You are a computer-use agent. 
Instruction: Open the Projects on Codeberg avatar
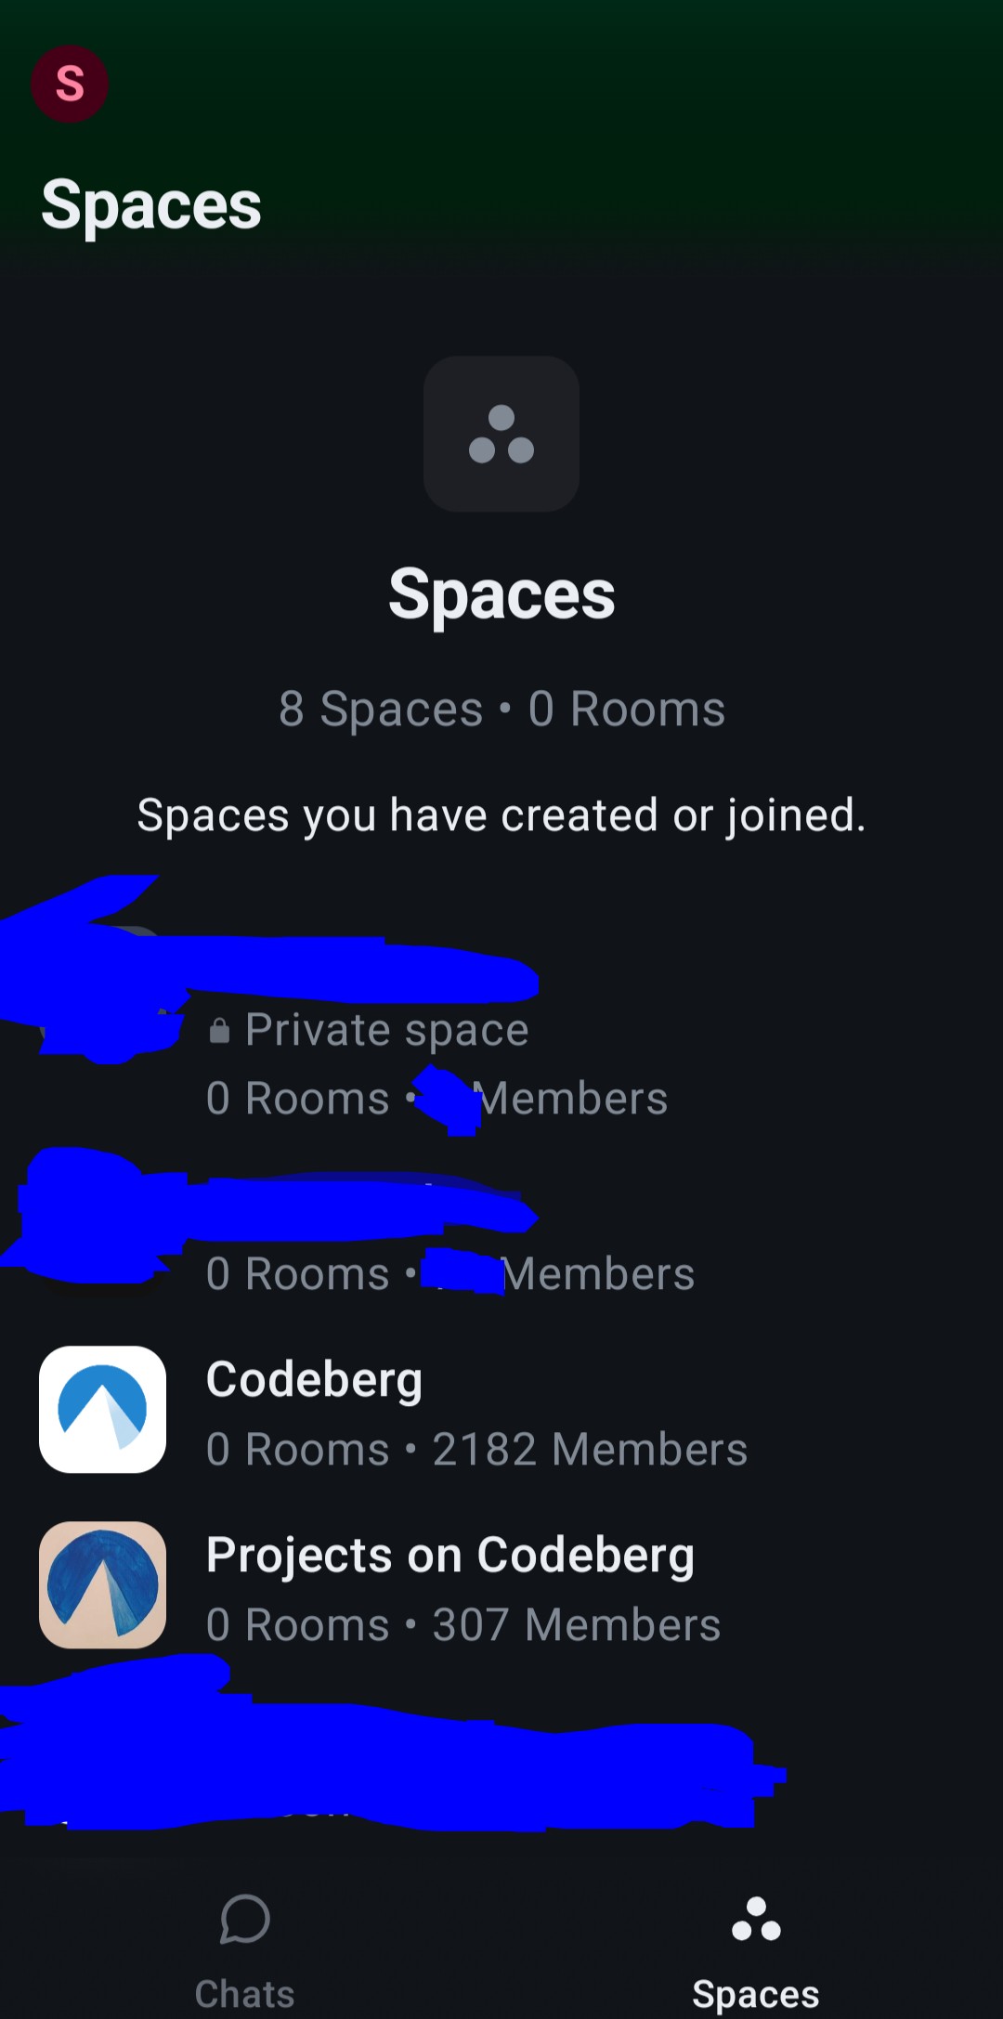point(103,1584)
